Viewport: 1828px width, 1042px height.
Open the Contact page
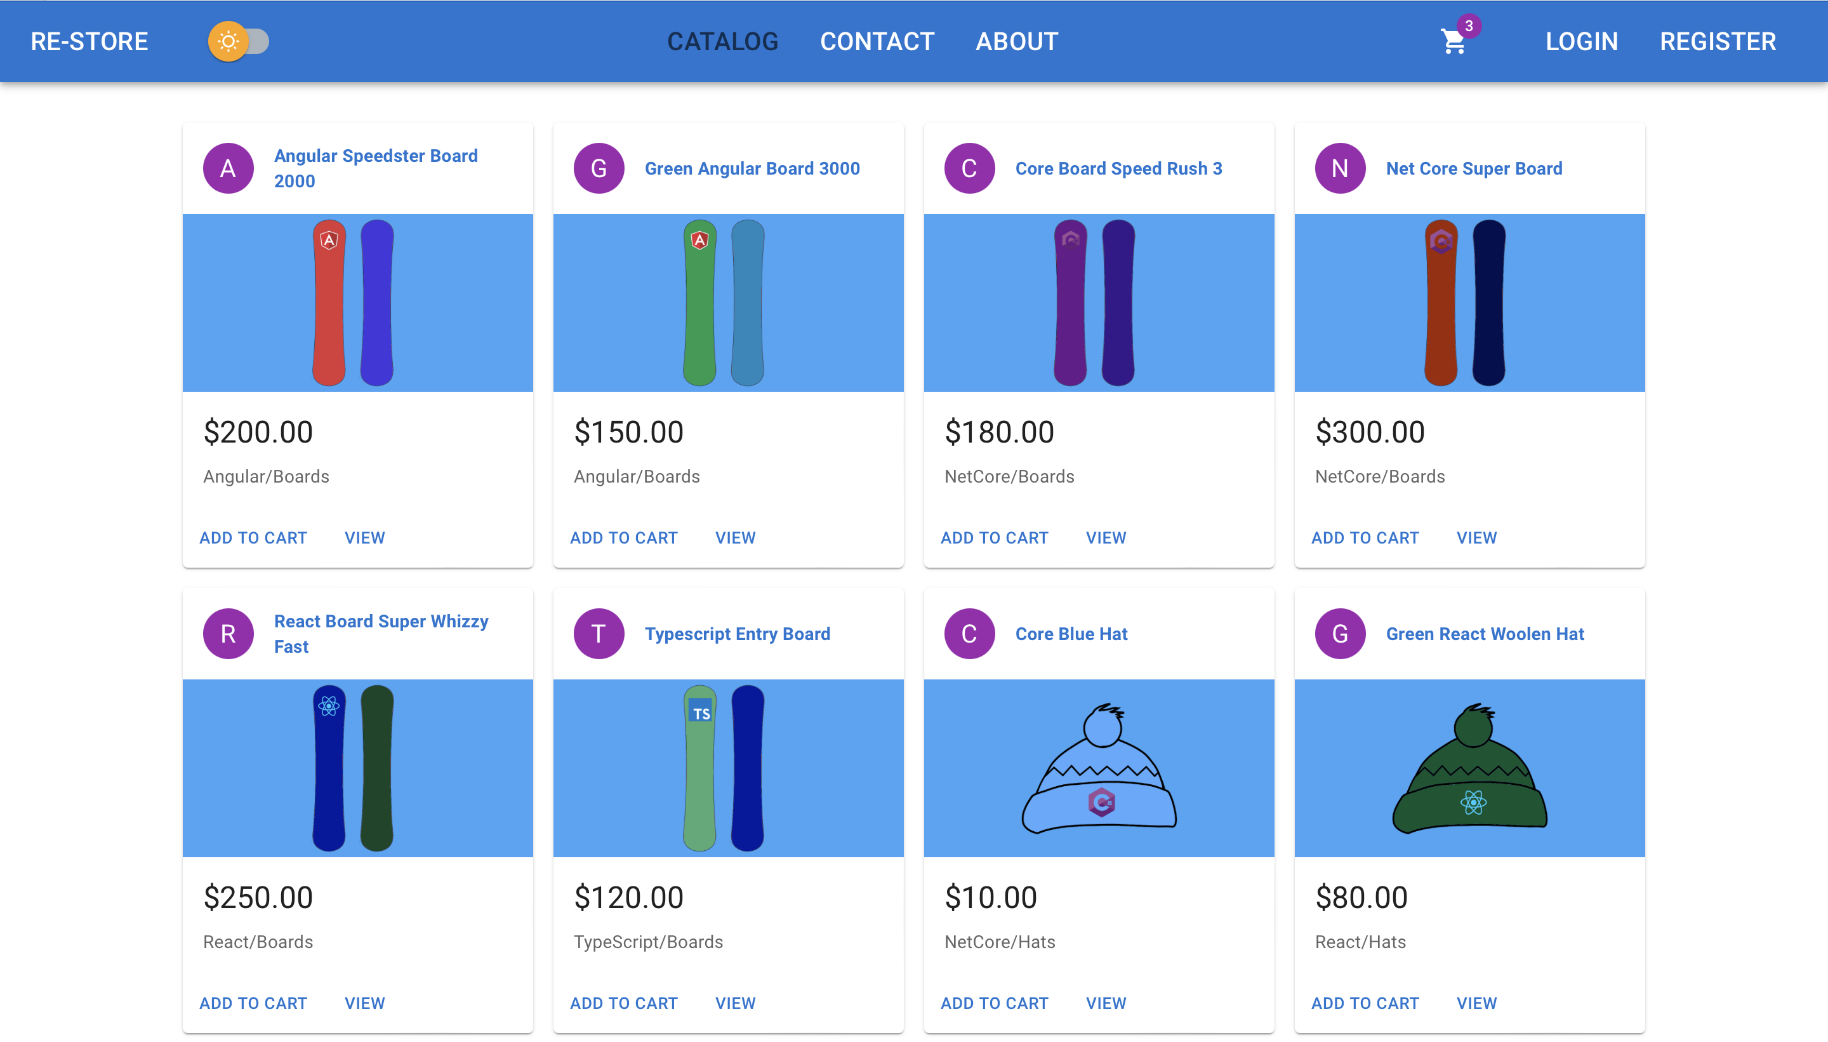(x=877, y=41)
